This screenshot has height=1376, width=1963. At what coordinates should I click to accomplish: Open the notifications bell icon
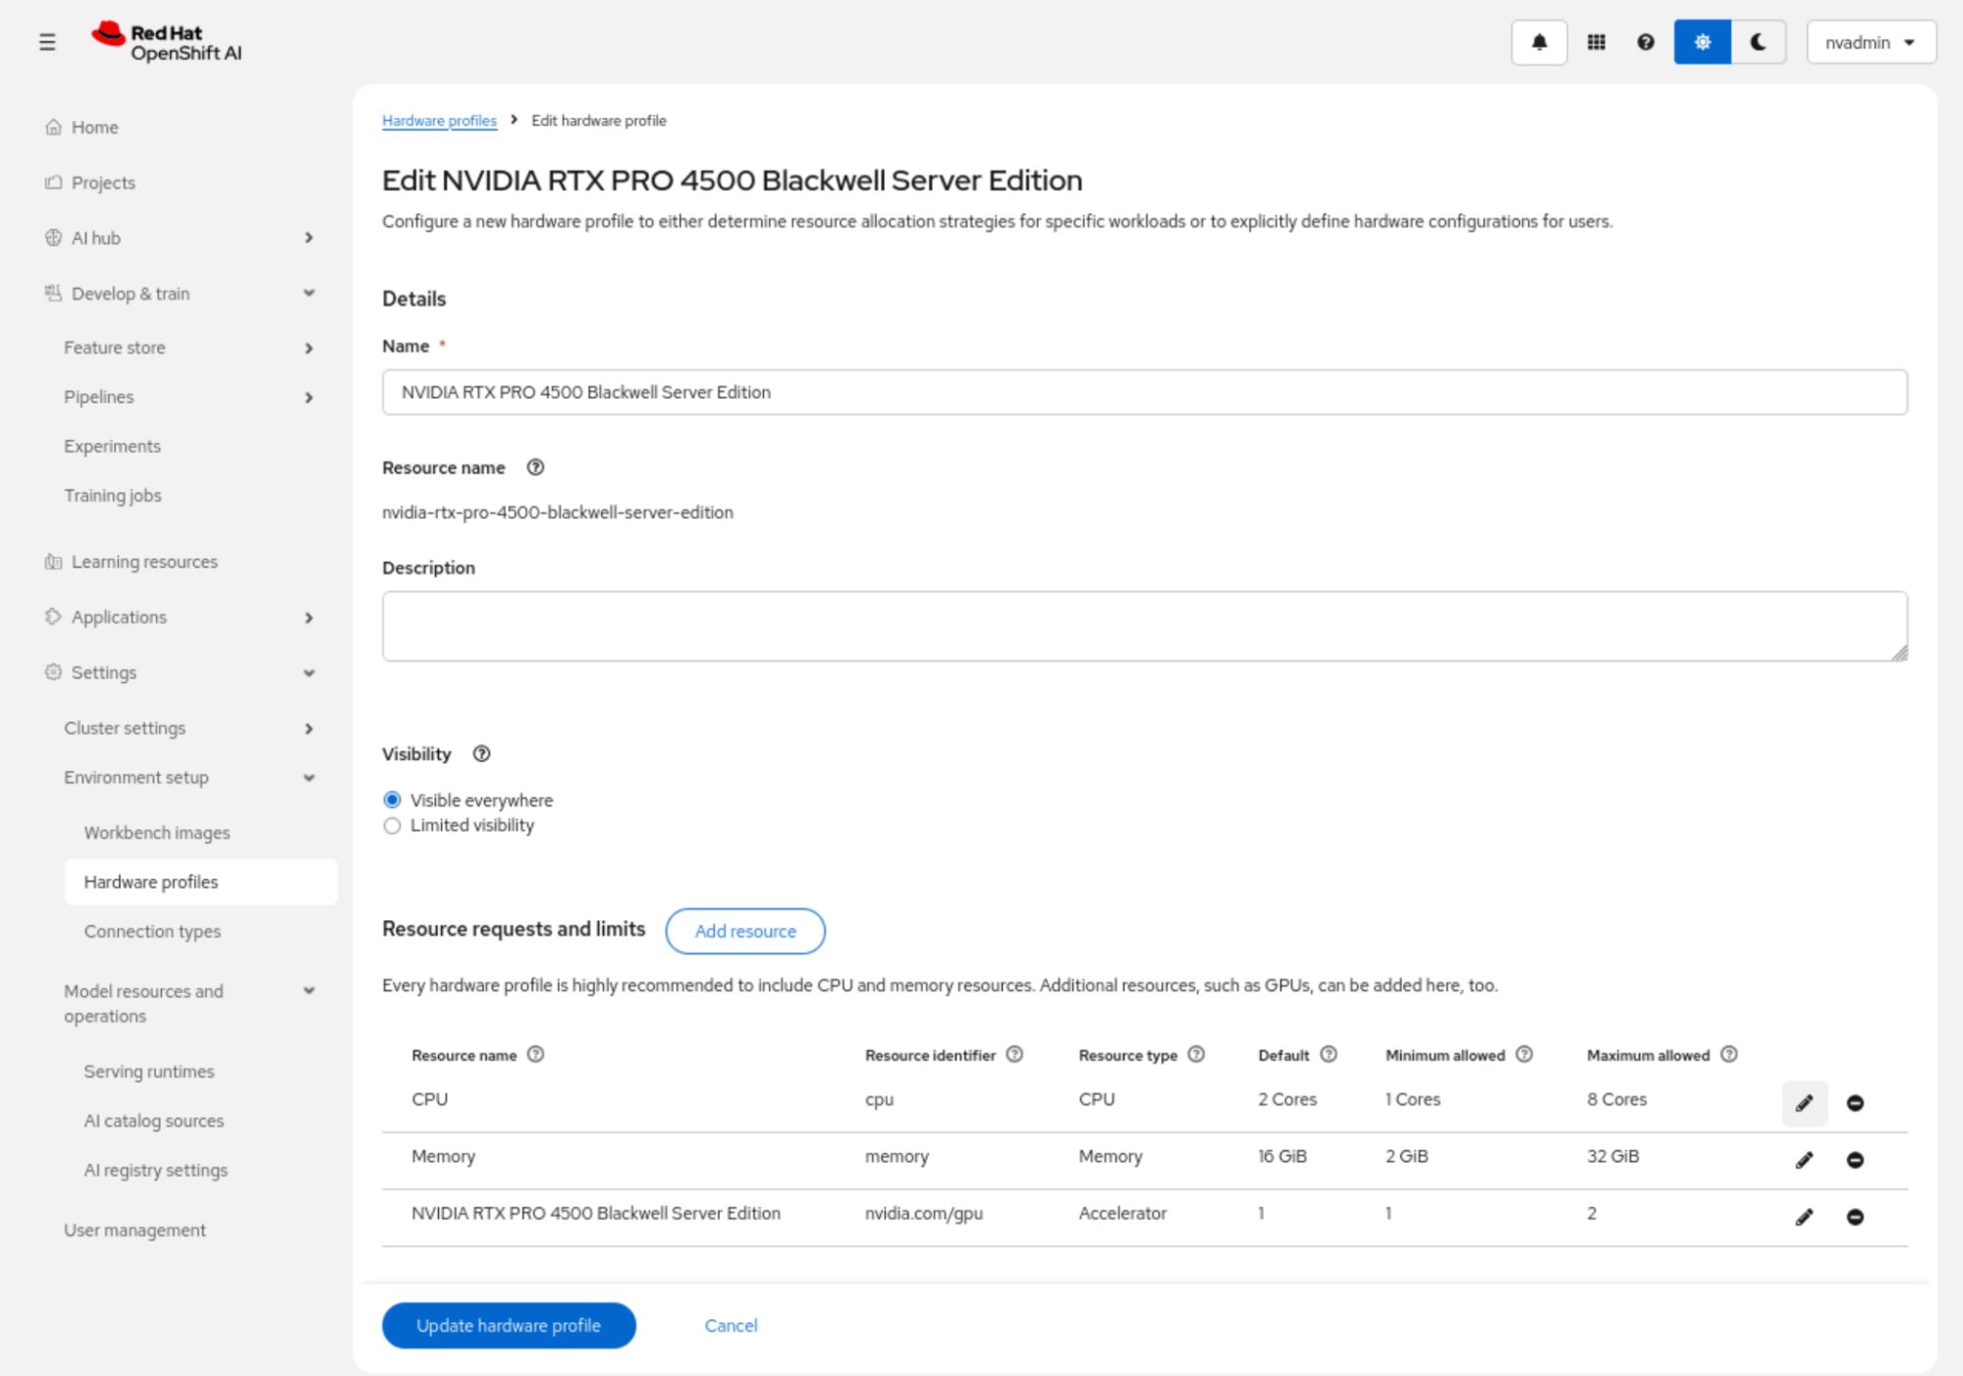[1539, 42]
